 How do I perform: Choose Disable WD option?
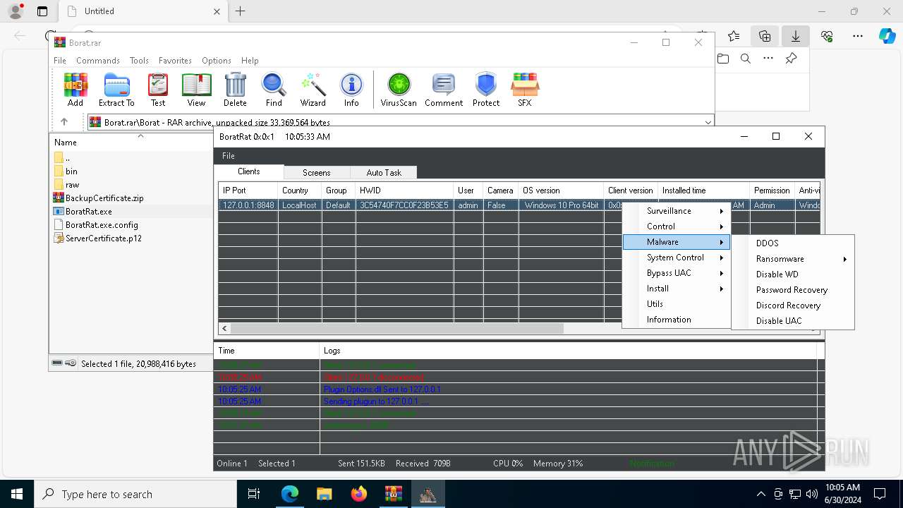click(x=793, y=274)
